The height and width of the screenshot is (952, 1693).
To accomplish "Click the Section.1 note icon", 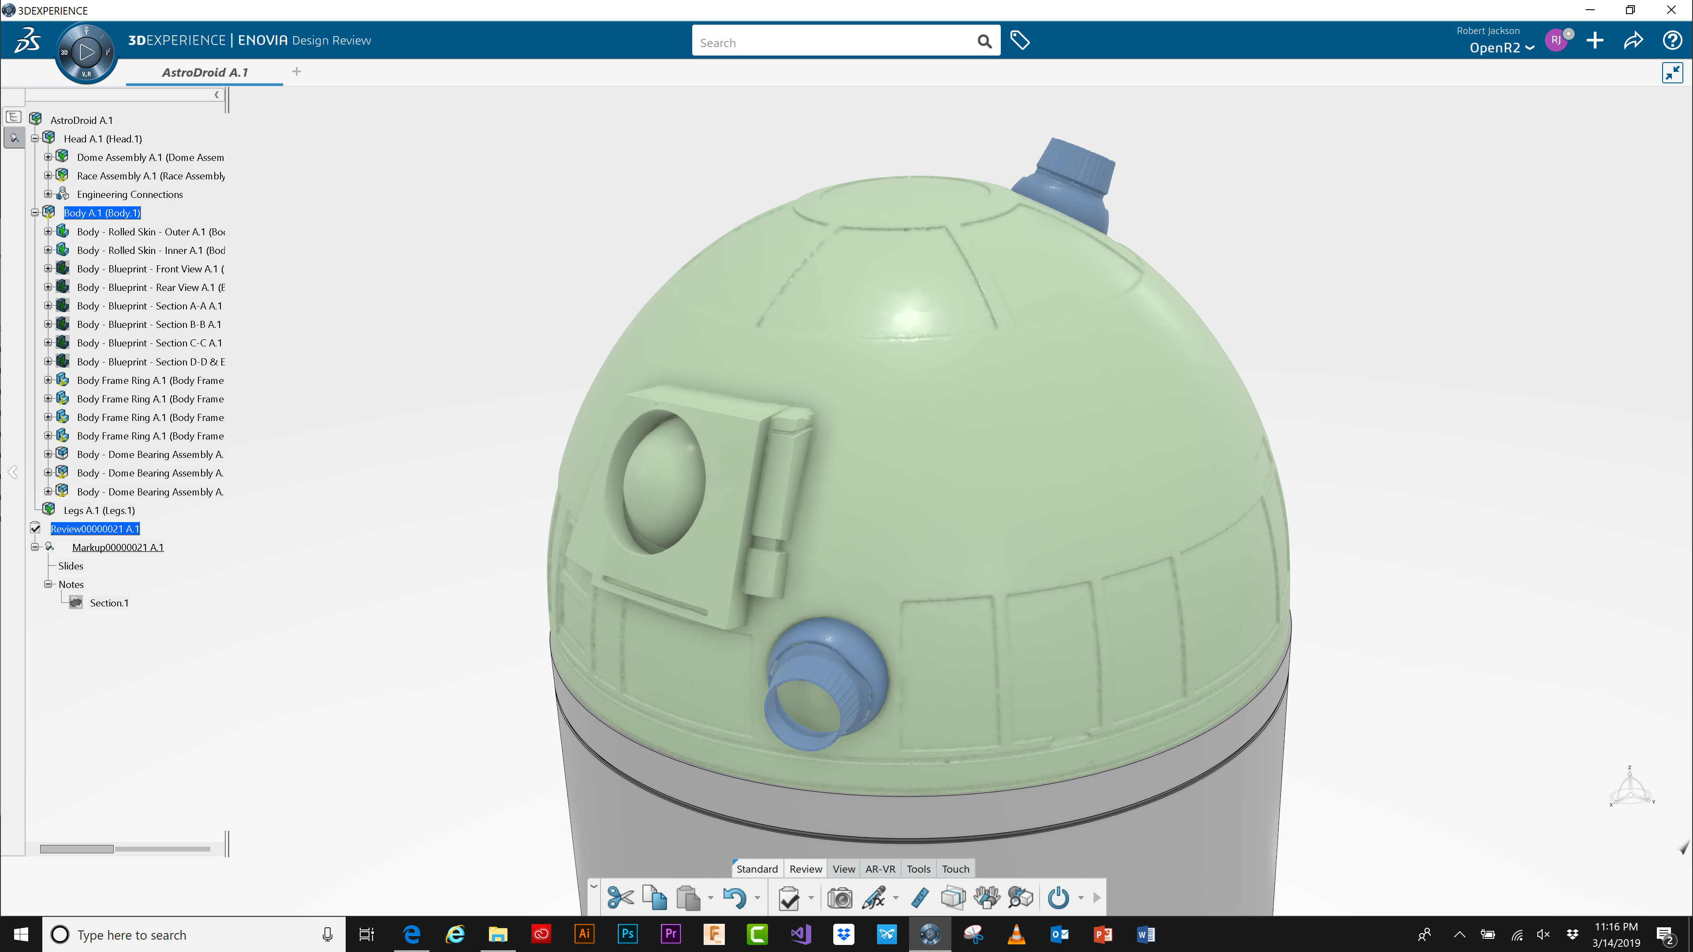I will (75, 602).
